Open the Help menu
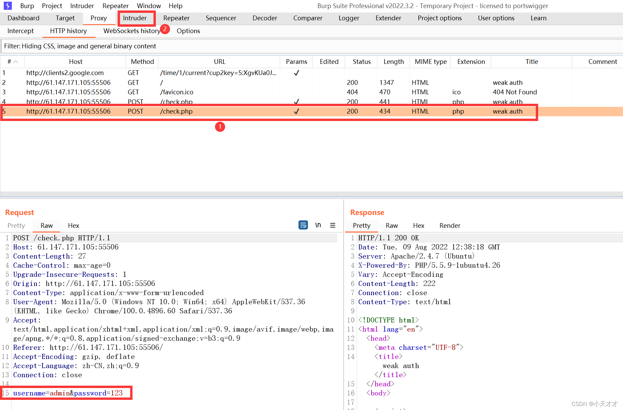Image resolution: width=623 pixels, height=410 pixels. (x=175, y=6)
